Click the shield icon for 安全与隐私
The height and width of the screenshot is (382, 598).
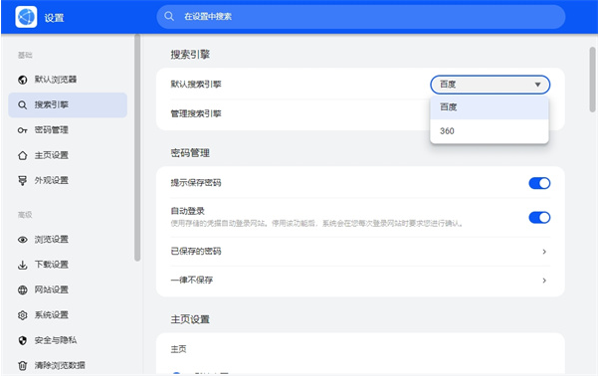[23, 340]
